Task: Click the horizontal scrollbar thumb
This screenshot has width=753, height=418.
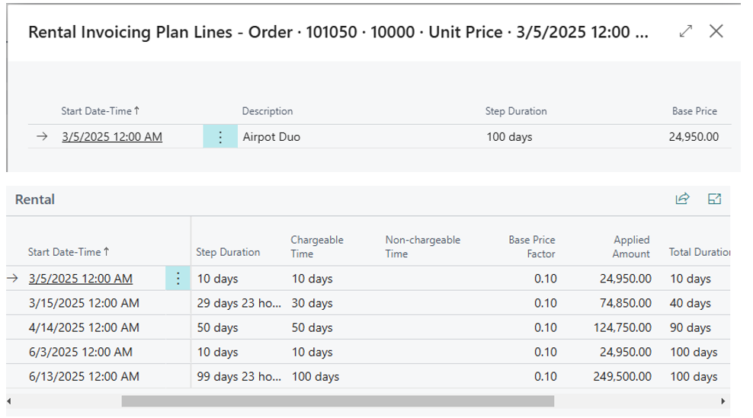Action: pos(337,401)
